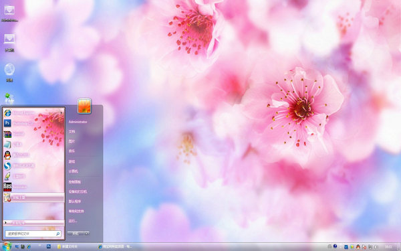The height and width of the screenshot is (251, 401).
Task: Select the 网络 (Network) globe desktop icon
Action: coord(9,72)
